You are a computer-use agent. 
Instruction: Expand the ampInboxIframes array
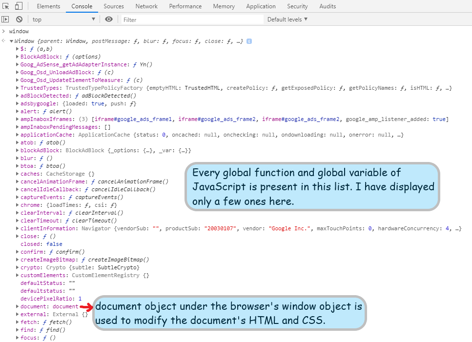pyautogui.click(x=18, y=119)
